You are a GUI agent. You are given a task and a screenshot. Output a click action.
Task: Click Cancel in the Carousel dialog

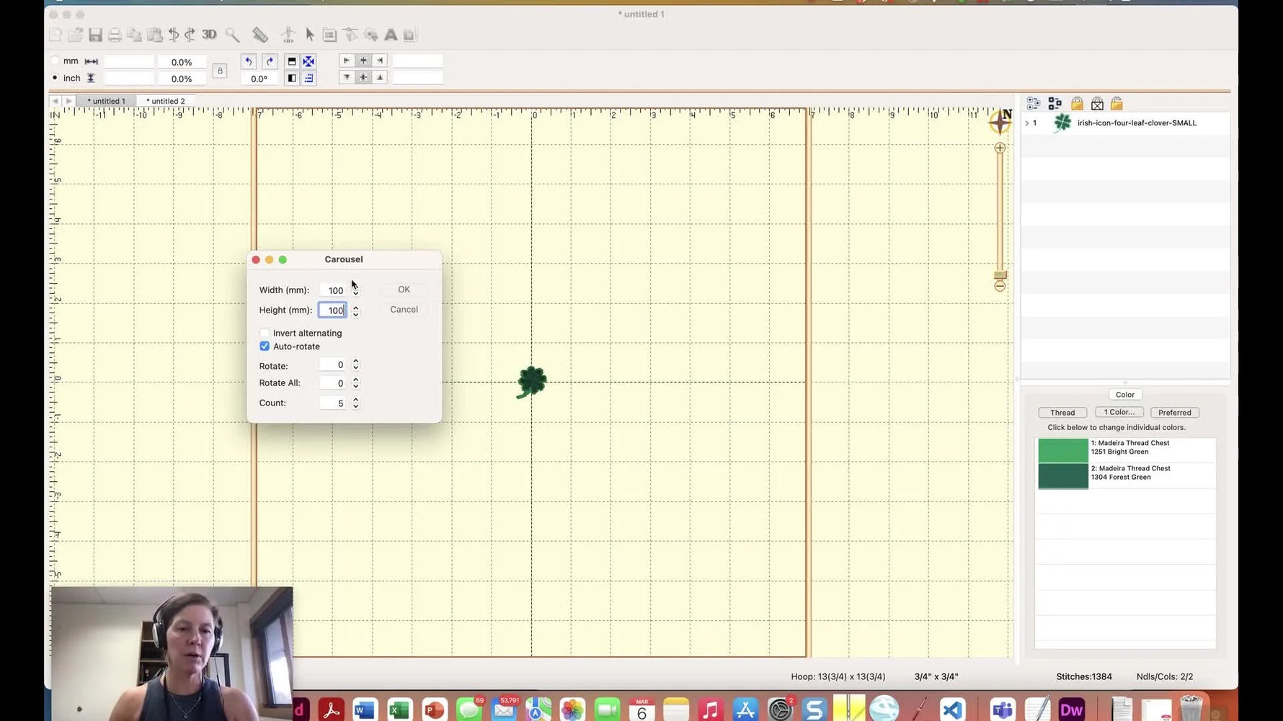(404, 310)
